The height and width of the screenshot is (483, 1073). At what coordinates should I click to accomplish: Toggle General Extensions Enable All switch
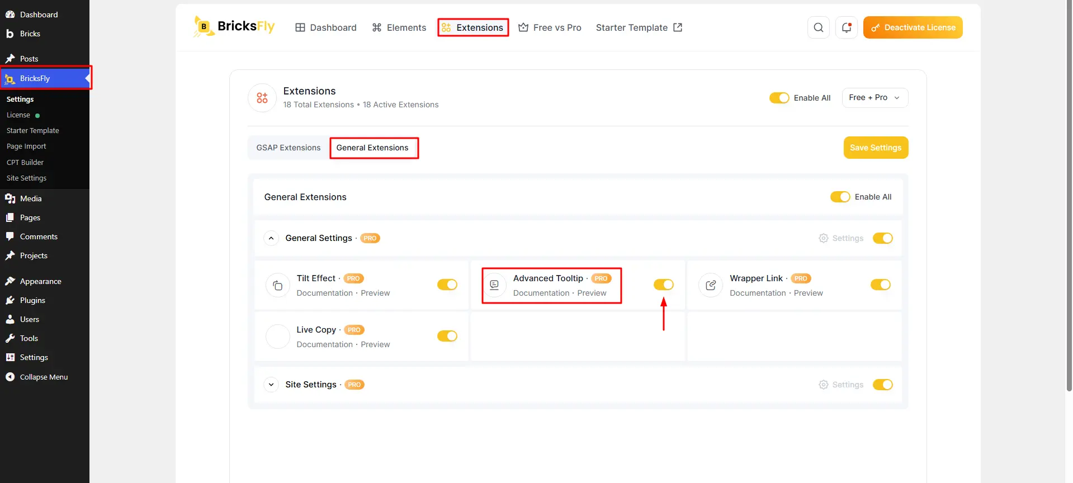click(840, 197)
